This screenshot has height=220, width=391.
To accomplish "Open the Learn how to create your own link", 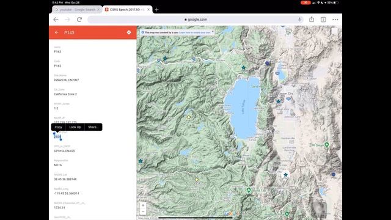I will [195, 32].
